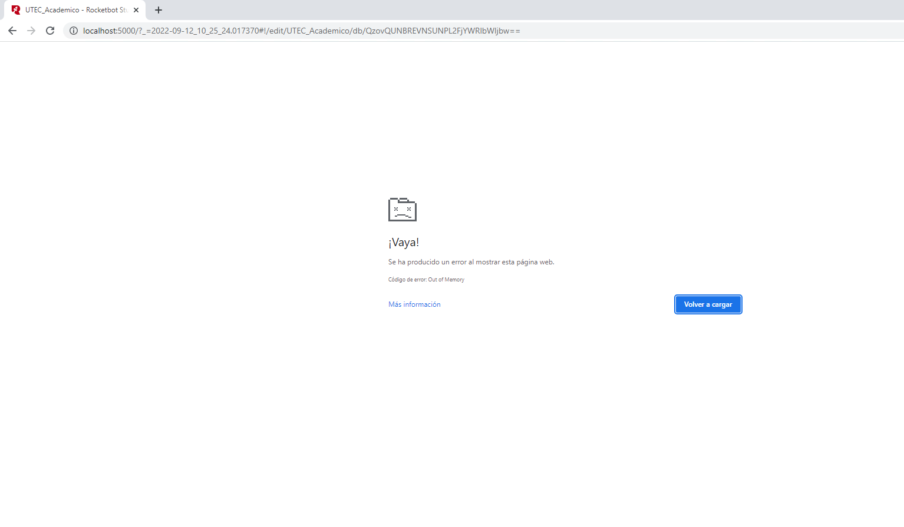Click the 'Código de error' label
The width and height of the screenshot is (904, 527).
coord(407,280)
